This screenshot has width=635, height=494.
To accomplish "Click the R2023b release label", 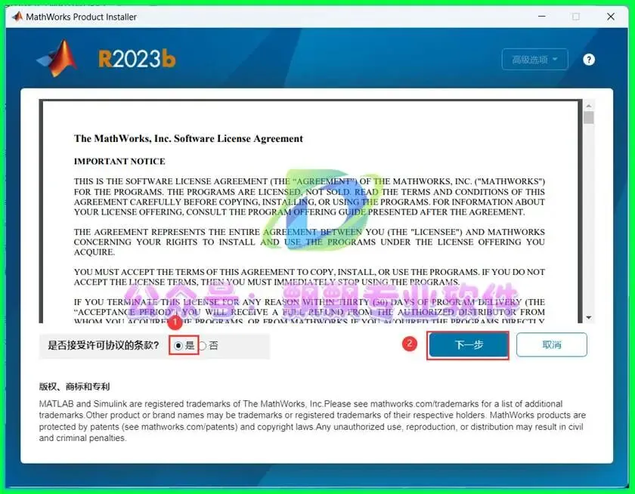I will click(x=137, y=59).
